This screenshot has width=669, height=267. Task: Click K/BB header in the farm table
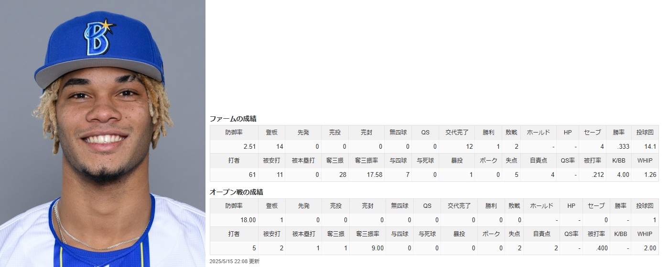(618, 161)
